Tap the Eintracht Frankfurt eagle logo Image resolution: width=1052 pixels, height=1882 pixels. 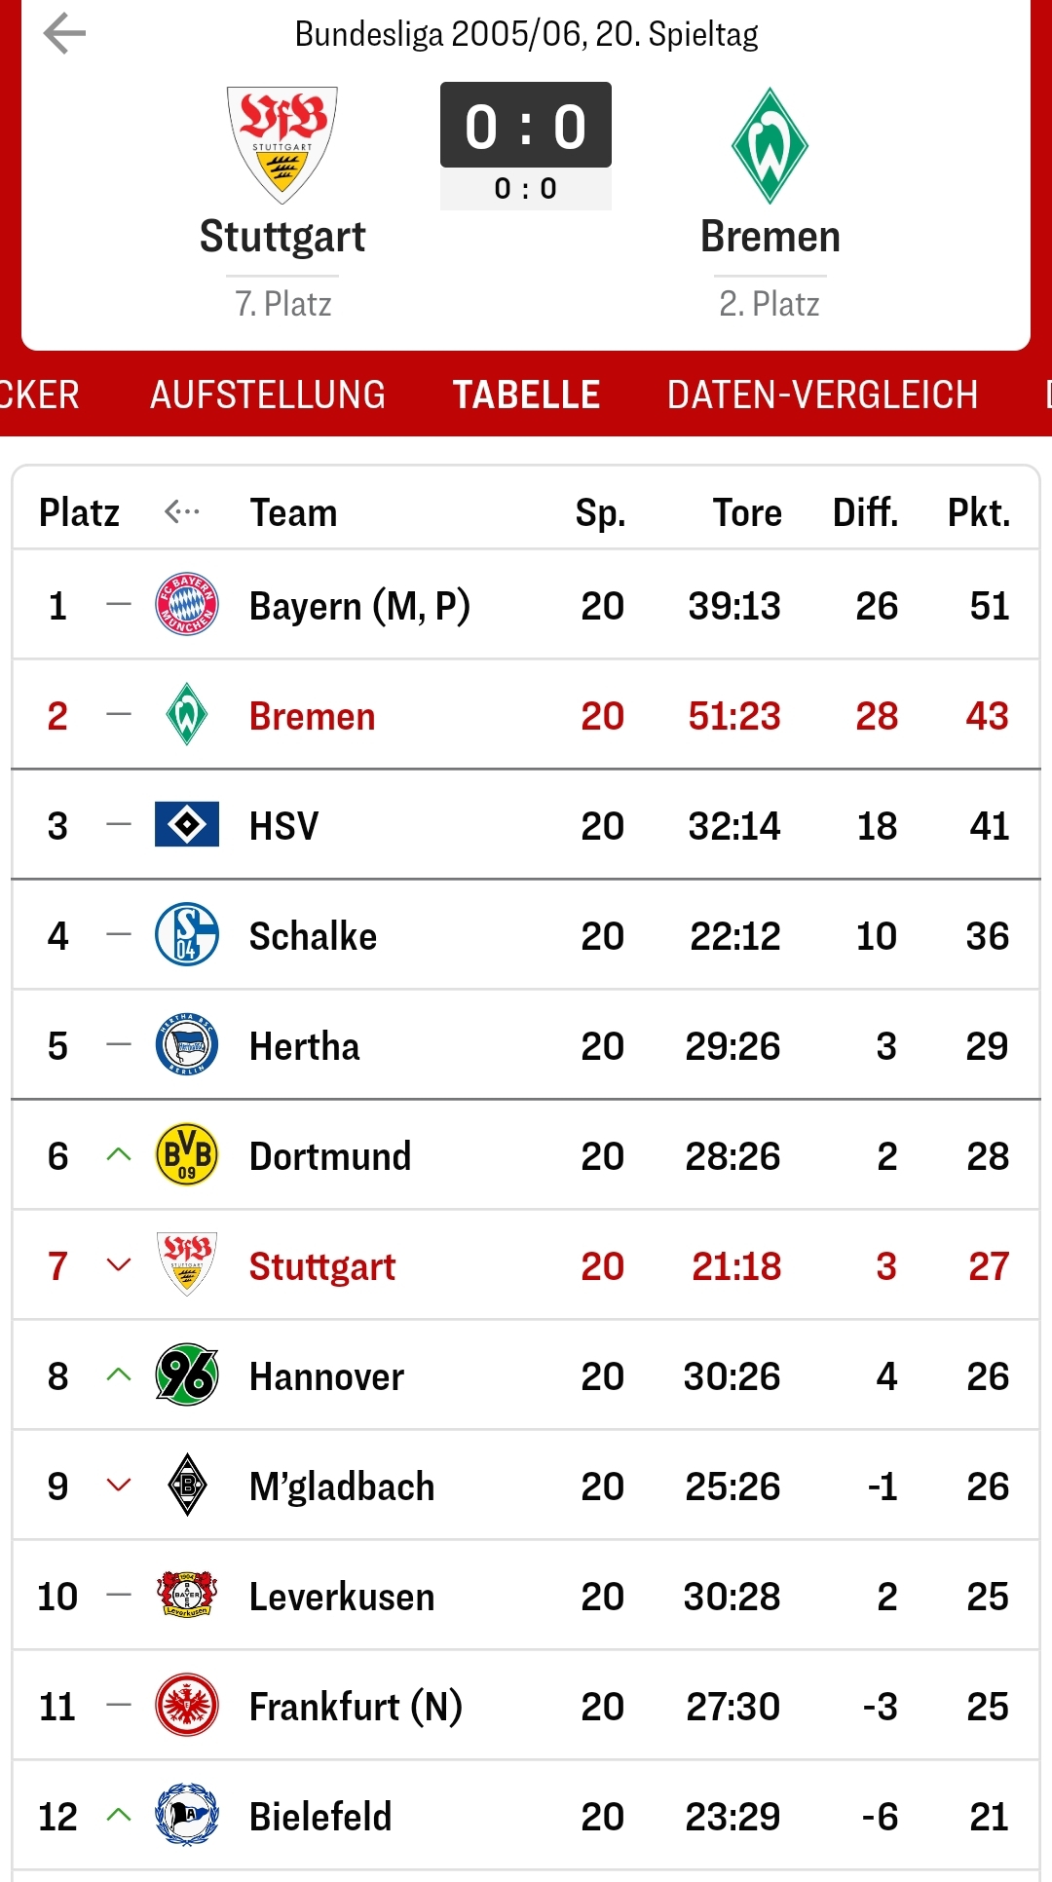[x=187, y=1706]
